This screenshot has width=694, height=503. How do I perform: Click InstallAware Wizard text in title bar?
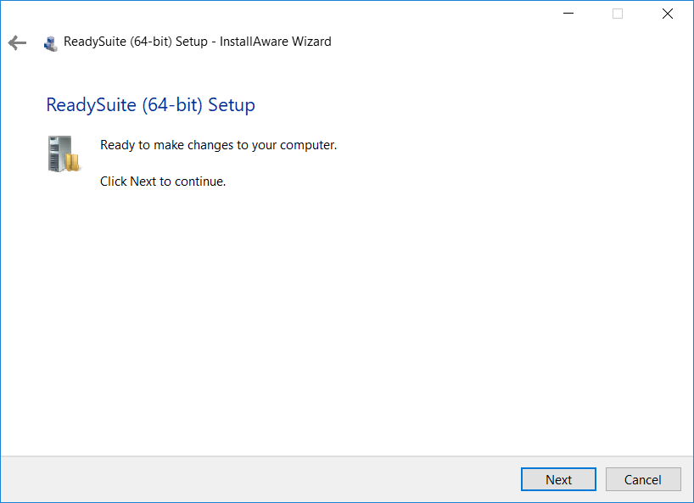point(275,42)
